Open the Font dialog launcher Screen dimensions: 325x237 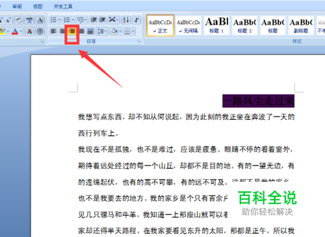42,41
